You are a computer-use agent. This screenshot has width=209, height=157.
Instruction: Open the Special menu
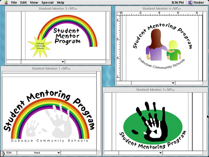(47, 3)
